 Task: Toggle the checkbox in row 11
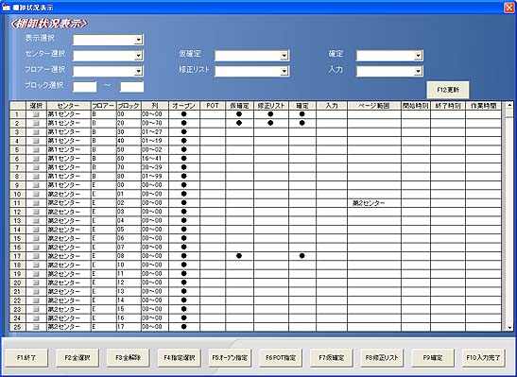click(x=36, y=203)
